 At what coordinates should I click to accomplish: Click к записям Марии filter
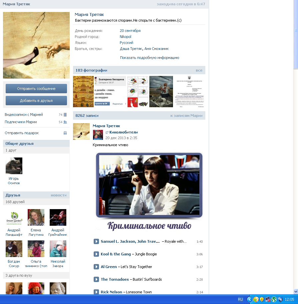pyautogui.click(x=186, y=116)
